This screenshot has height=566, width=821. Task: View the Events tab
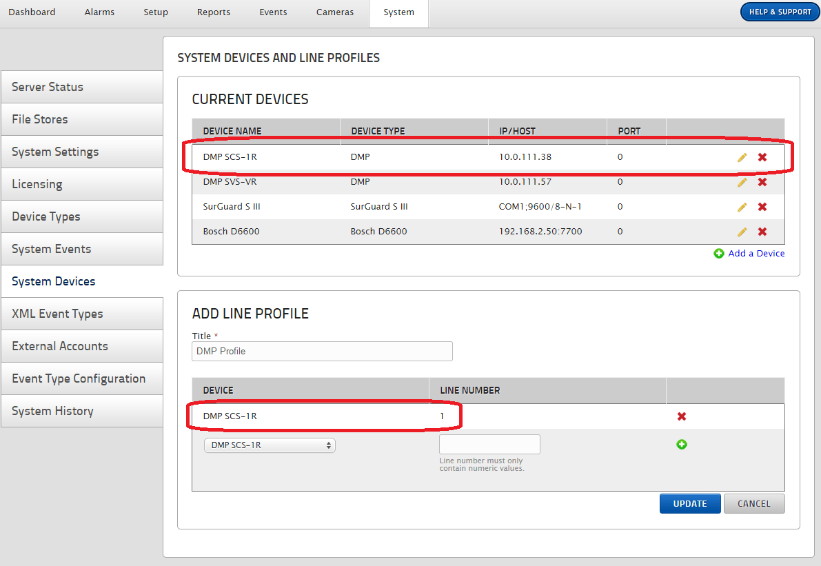[x=273, y=12]
